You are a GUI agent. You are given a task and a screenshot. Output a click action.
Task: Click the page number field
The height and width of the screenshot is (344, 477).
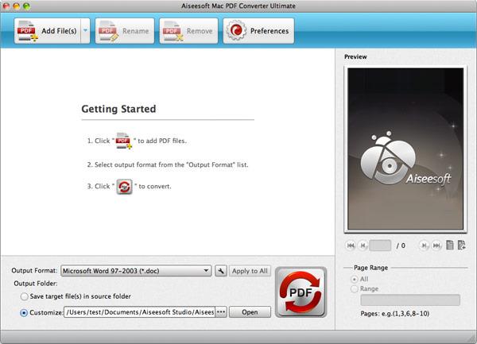coord(380,245)
